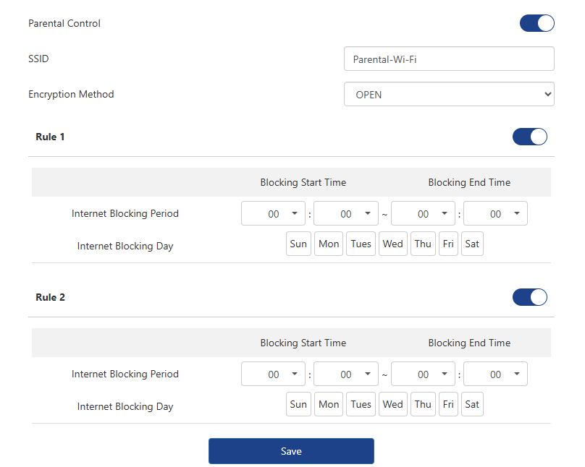
Task: Turn off the Rule 2 toggle
Action: [x=529, y=297]
